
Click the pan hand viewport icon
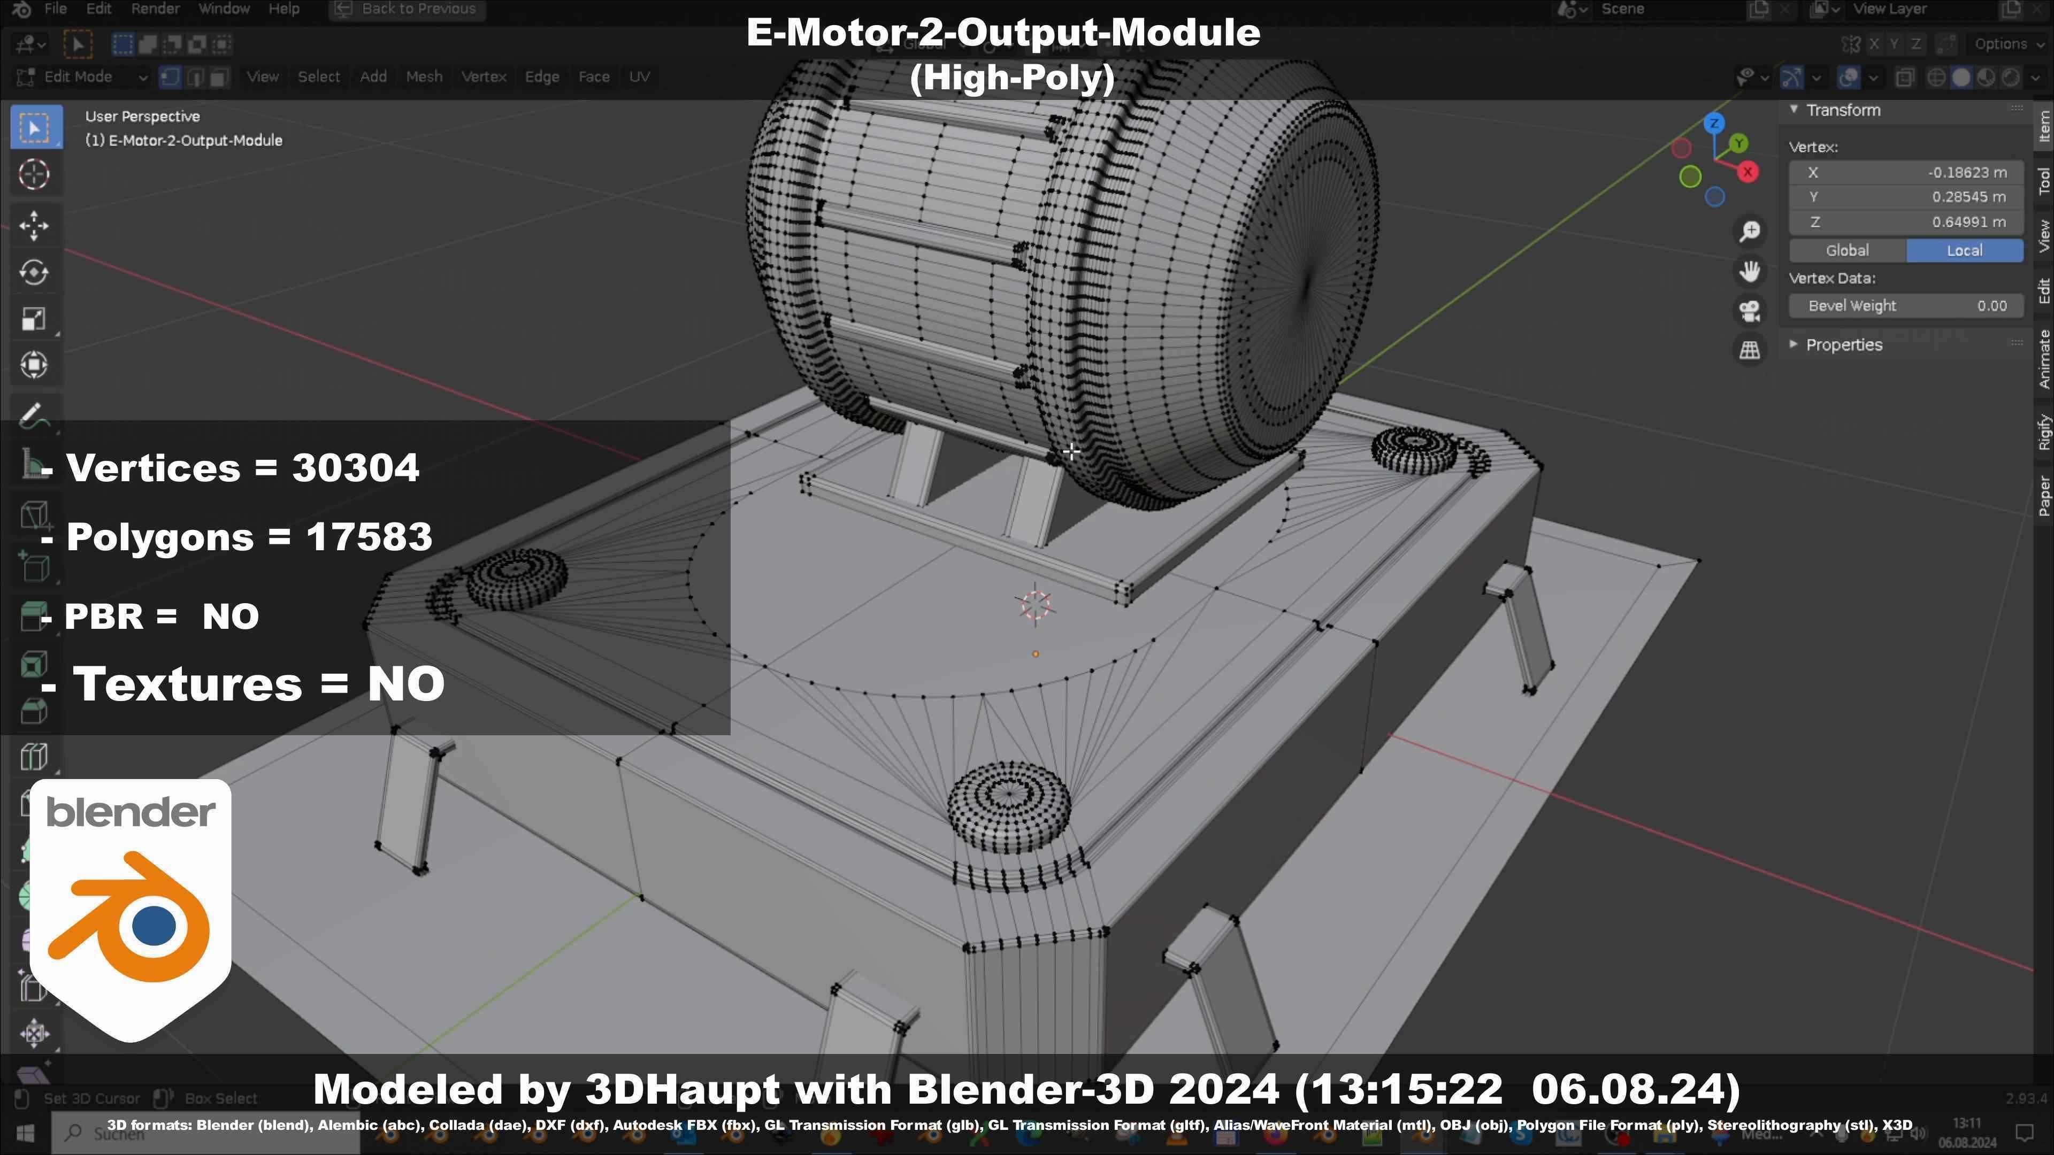tap(1750, 272)
